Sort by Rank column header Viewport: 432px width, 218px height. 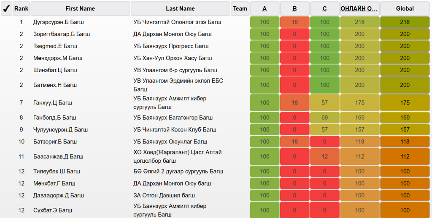click(x=21, y=8)
